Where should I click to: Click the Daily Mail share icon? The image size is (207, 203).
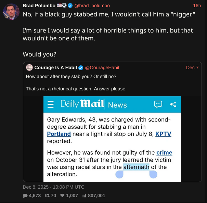tap(173, 104)
